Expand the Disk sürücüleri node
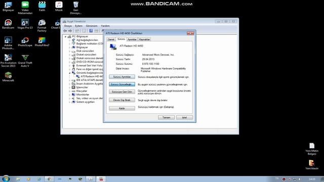This screenshot has height=182, width=324. click(x=70, y=51)
